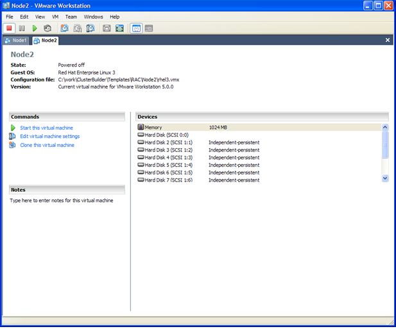Click the Full Screen toolbar icon
Viewport: 396px width, 329px height.
coord(107,28)
